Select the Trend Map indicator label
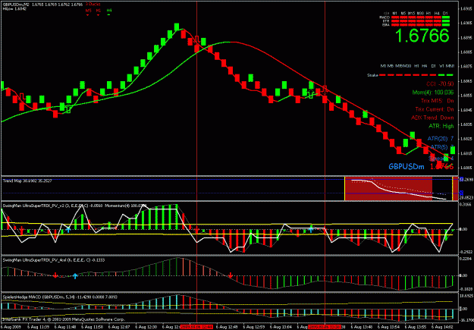 [x=27, y=181]
